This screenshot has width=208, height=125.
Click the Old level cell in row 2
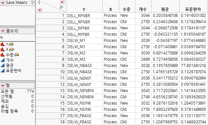(127, 22)
